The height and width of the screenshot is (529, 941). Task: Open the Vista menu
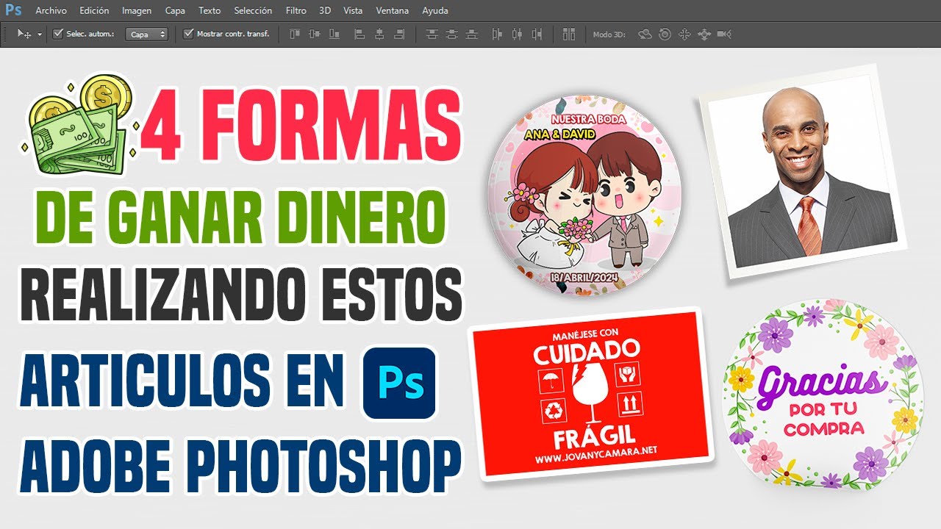click(353, 11)
